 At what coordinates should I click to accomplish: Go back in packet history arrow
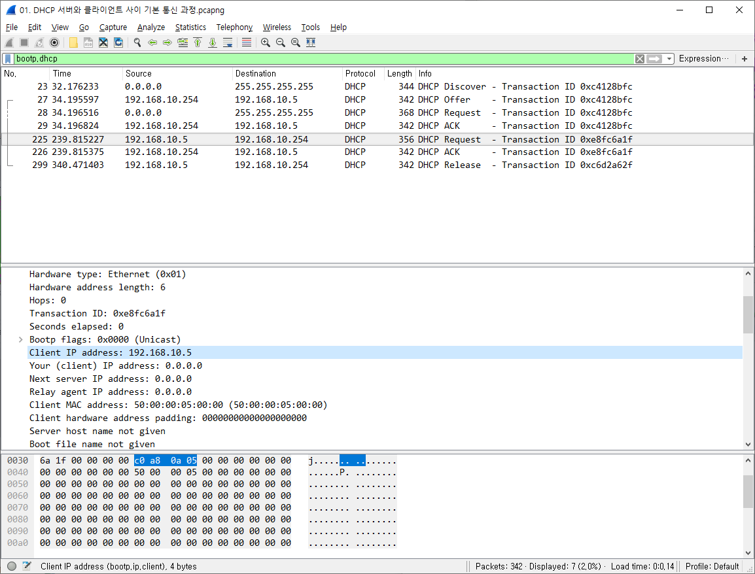tap(152, 43)
